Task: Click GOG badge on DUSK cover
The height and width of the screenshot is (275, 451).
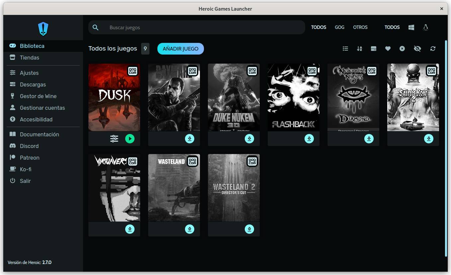Action: pyautogui.click(x=133, y=71)
